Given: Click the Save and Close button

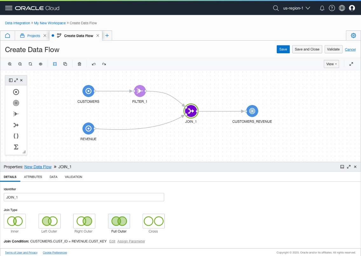Looking at the screenshot, I should click(307, 49).
